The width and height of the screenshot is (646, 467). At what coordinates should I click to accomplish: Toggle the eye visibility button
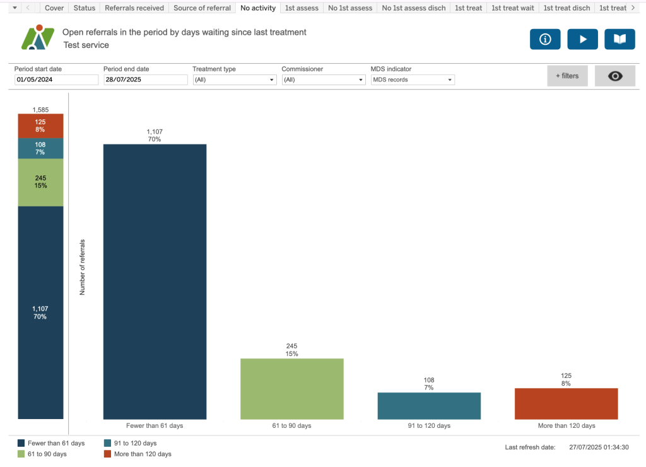(x=614, y=76)
